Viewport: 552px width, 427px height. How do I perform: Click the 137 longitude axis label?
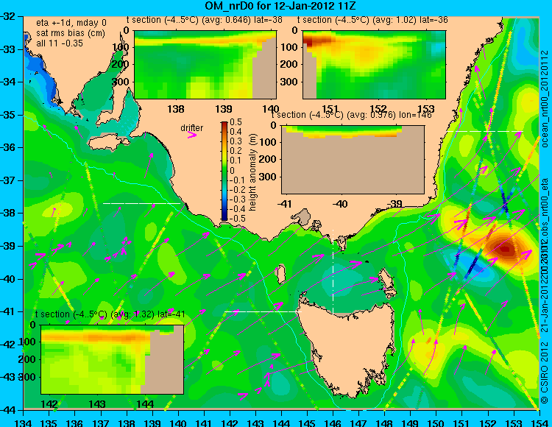[x=101, y=423]
